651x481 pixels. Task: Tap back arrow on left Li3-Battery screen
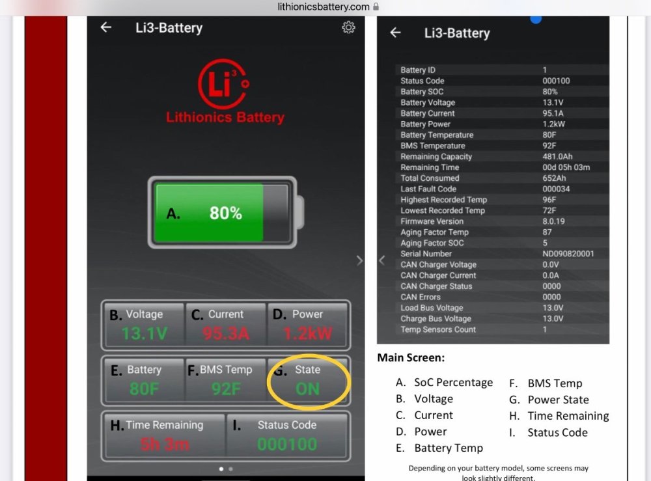105,27
